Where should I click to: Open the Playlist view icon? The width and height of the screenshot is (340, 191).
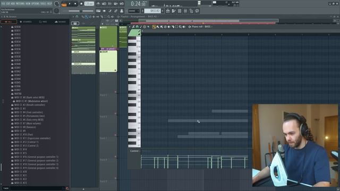click(168, 11)
